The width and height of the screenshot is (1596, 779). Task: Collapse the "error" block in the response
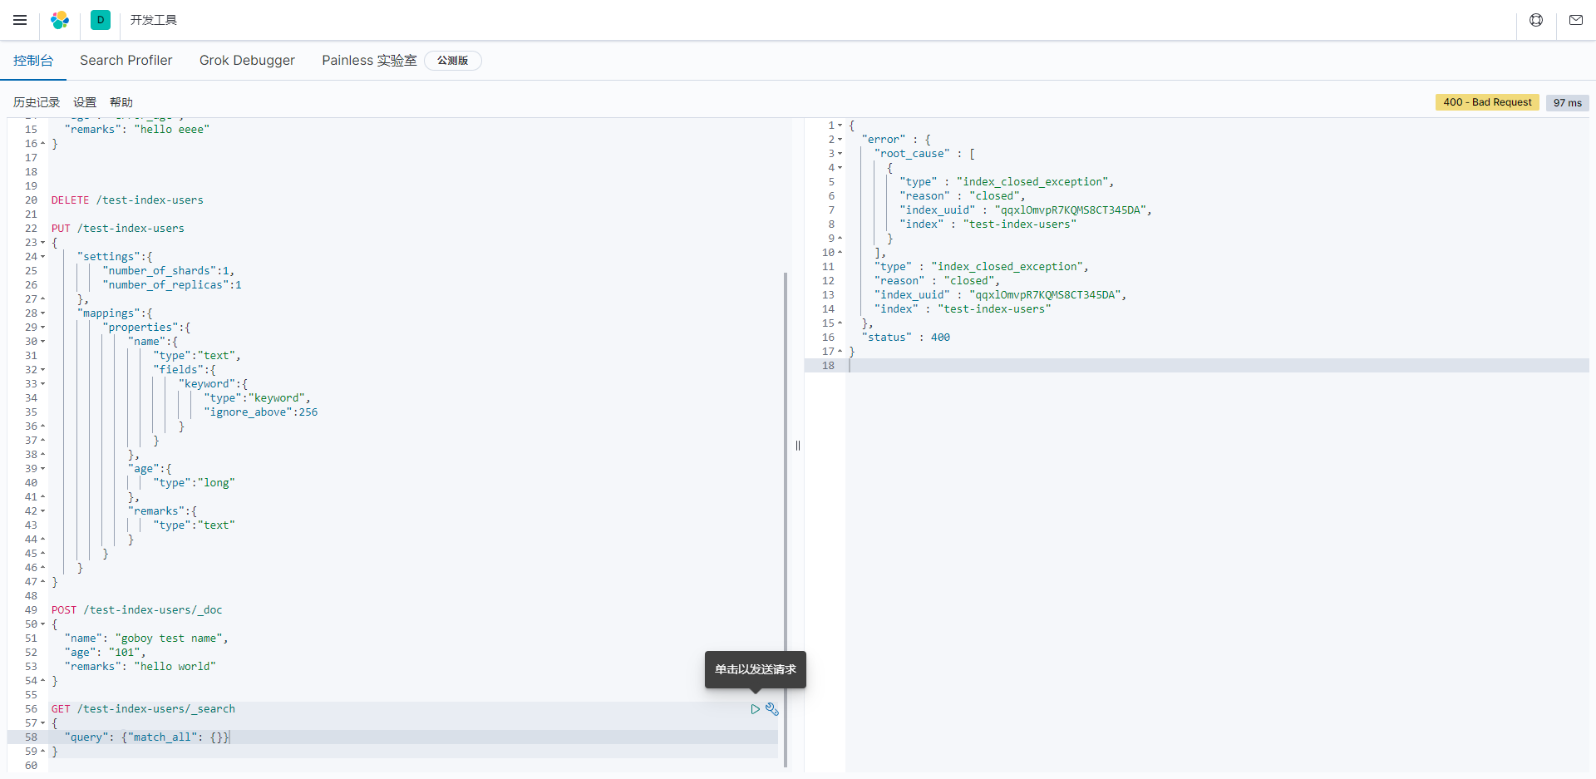tap(840, 140)
